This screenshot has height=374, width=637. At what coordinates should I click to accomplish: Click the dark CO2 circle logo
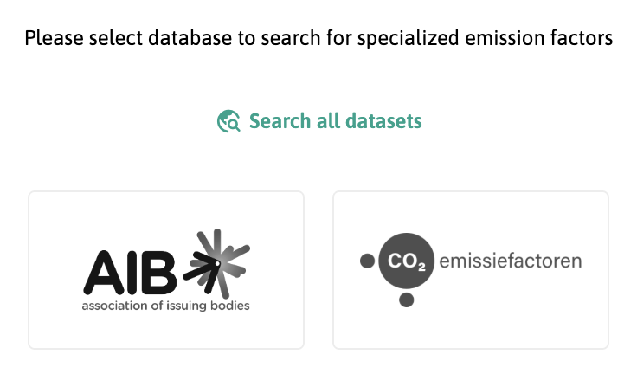[x=406, y=261]
